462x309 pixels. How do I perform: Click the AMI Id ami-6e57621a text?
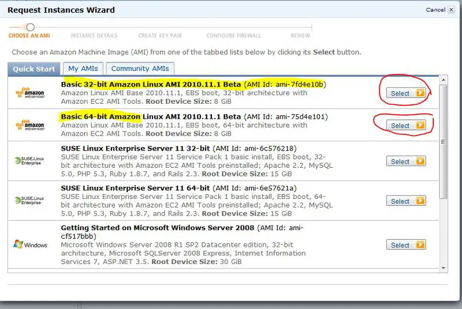point(255,188)
